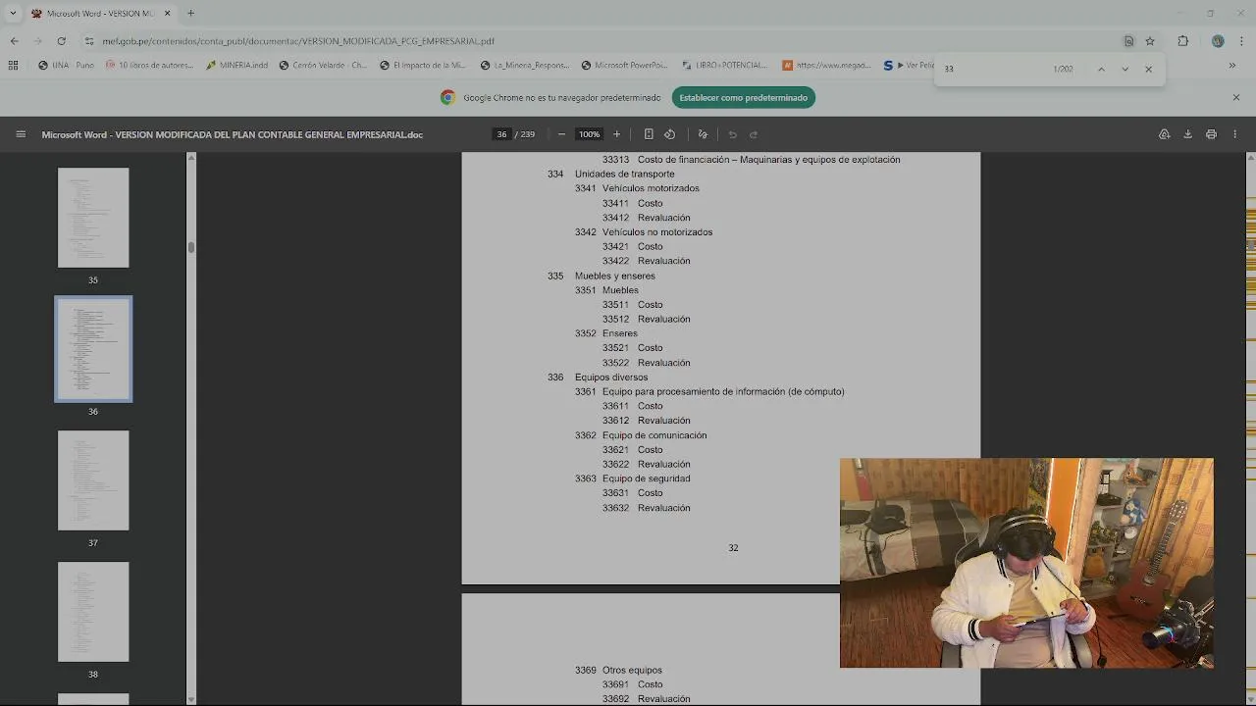Viewport: 1256px width, 706px height.
Task: Go to the previous find result
Action: tap(1101, 69)
